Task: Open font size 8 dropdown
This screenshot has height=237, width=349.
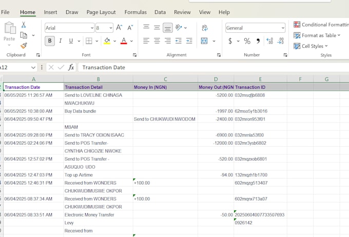Action: click(x=111, y=28)
